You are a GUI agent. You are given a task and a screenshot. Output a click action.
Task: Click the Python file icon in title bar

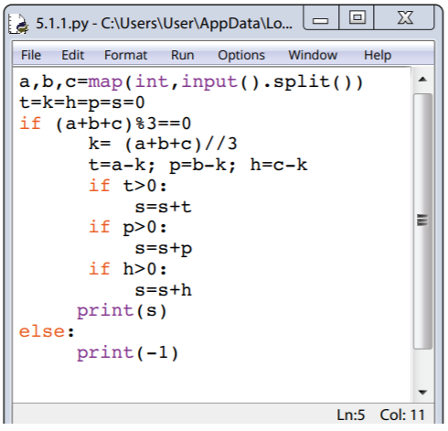[17, 24]
